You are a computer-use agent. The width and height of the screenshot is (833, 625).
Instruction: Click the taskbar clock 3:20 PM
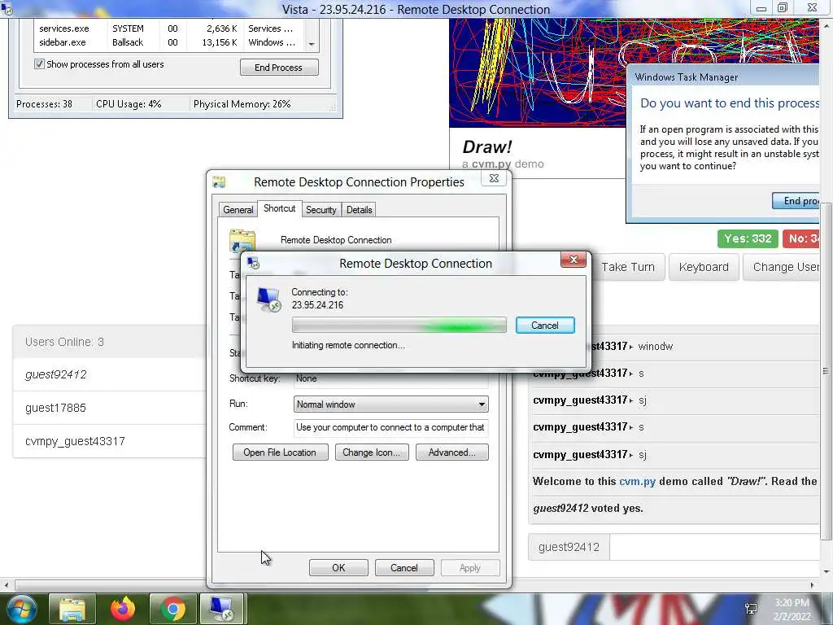[792, 603]
